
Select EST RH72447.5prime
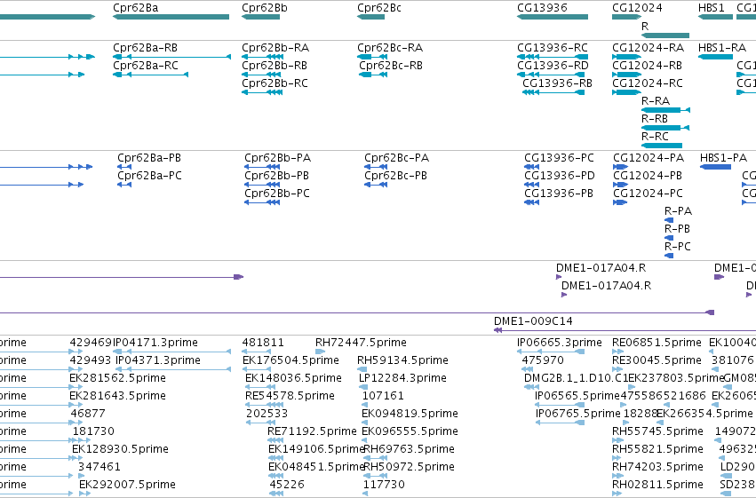click(x=320, y=352)
